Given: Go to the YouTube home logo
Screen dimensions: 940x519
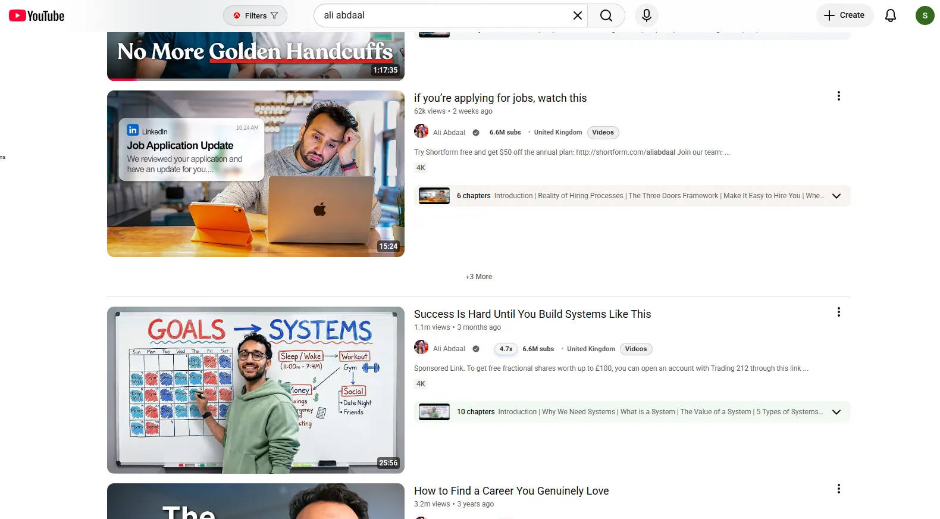Looking at the screenshot, I should point(36,15).
